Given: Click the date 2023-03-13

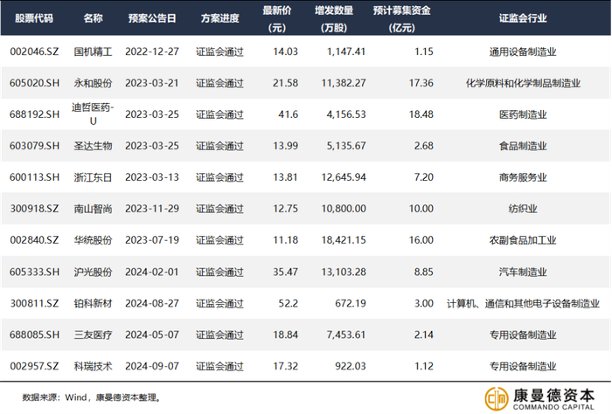Looking at the screenshot, I should coord(152,177).
